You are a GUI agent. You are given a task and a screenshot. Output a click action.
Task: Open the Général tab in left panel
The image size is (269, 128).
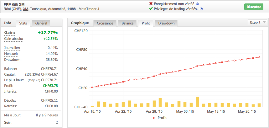pyautogui.click(x=41, y=23)
